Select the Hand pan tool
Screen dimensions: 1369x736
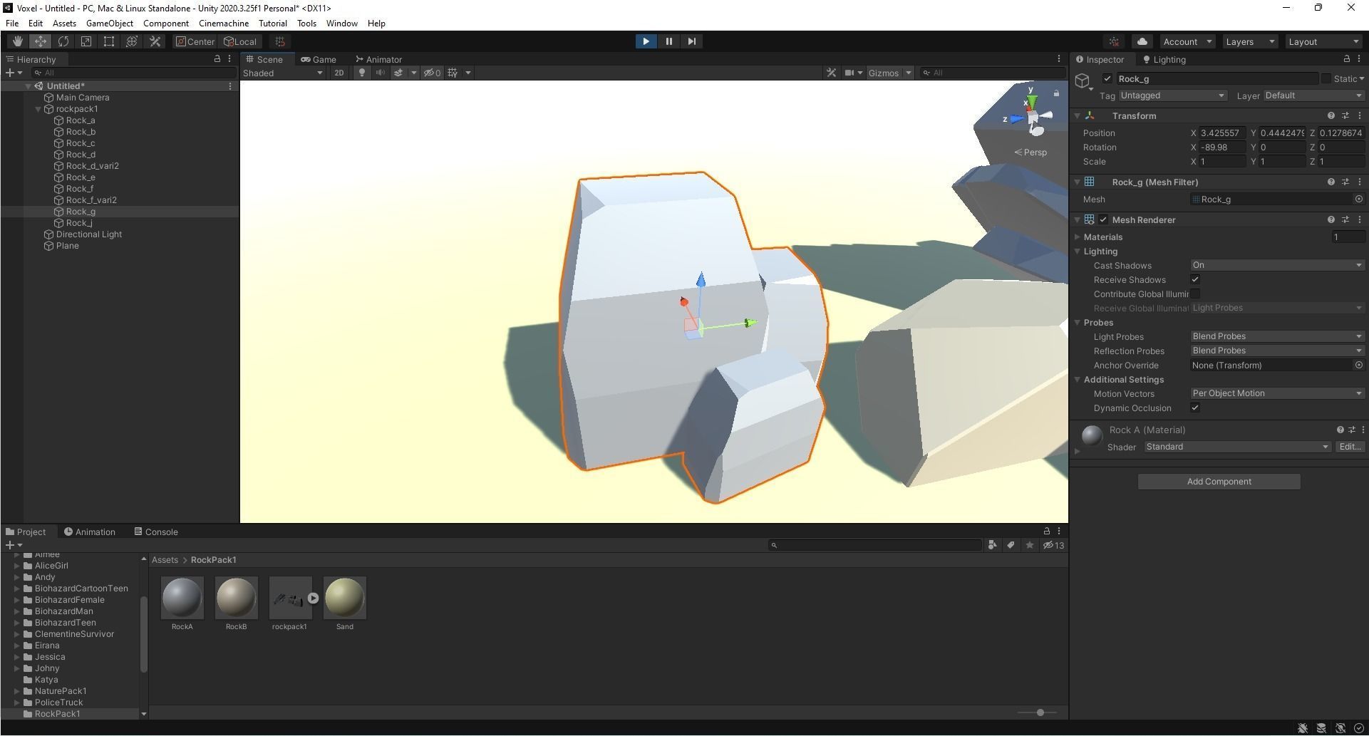pos(18,41)
